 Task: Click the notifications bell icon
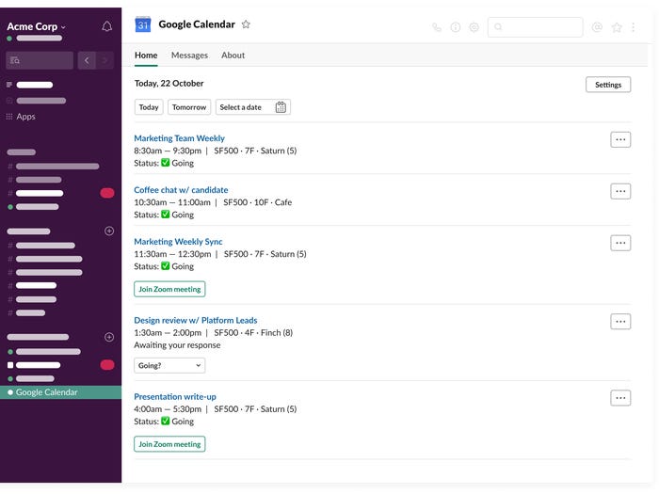[106, 26]
